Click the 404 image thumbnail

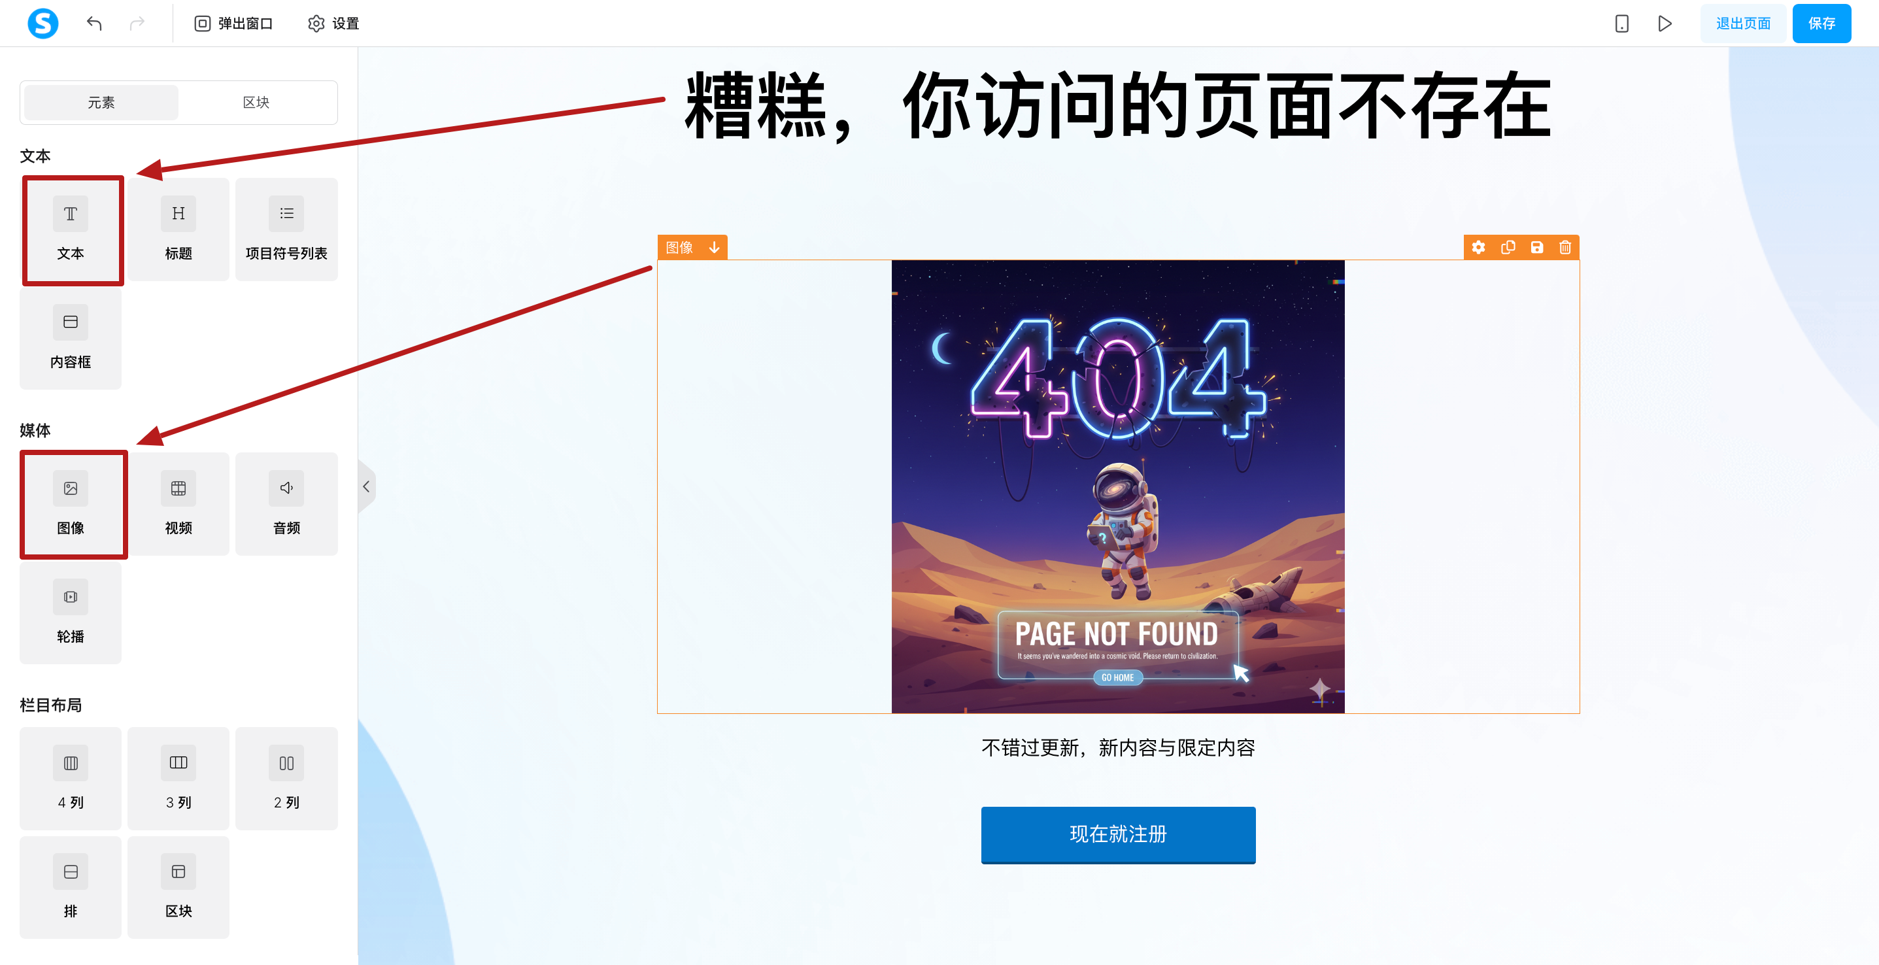(1117, 486)
